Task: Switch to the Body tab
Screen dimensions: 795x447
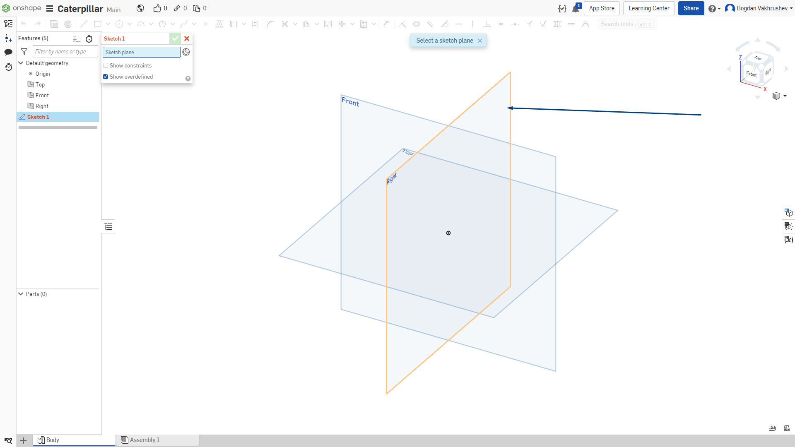Action: pyautogui.click(x=74, y=440)
